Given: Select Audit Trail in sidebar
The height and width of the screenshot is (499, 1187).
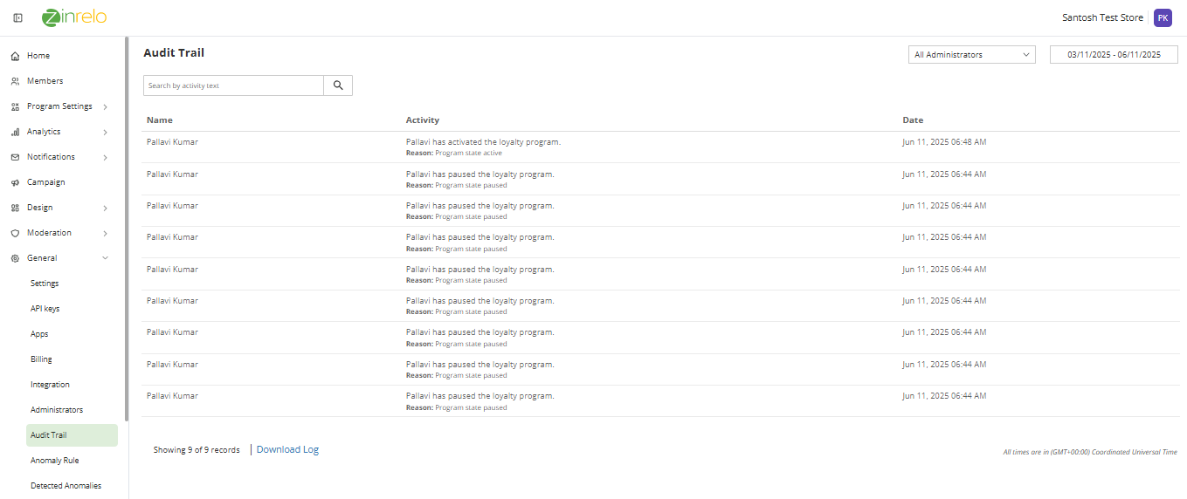Looking at the screenshot, I should click(x=72, y=435).
